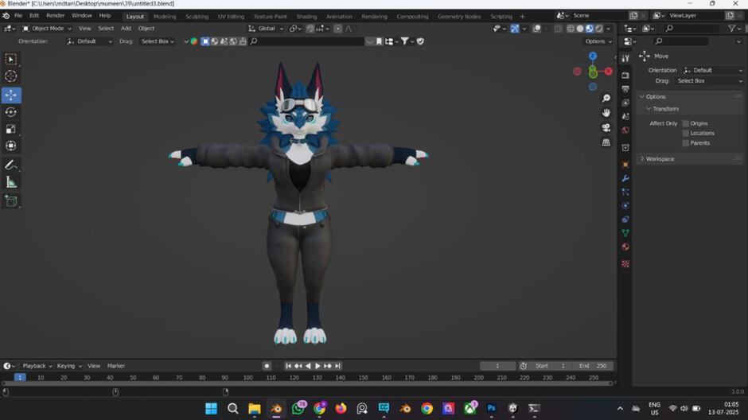Select the Annotate tool
The image size is (748, 420).
(x=10, y=165)
